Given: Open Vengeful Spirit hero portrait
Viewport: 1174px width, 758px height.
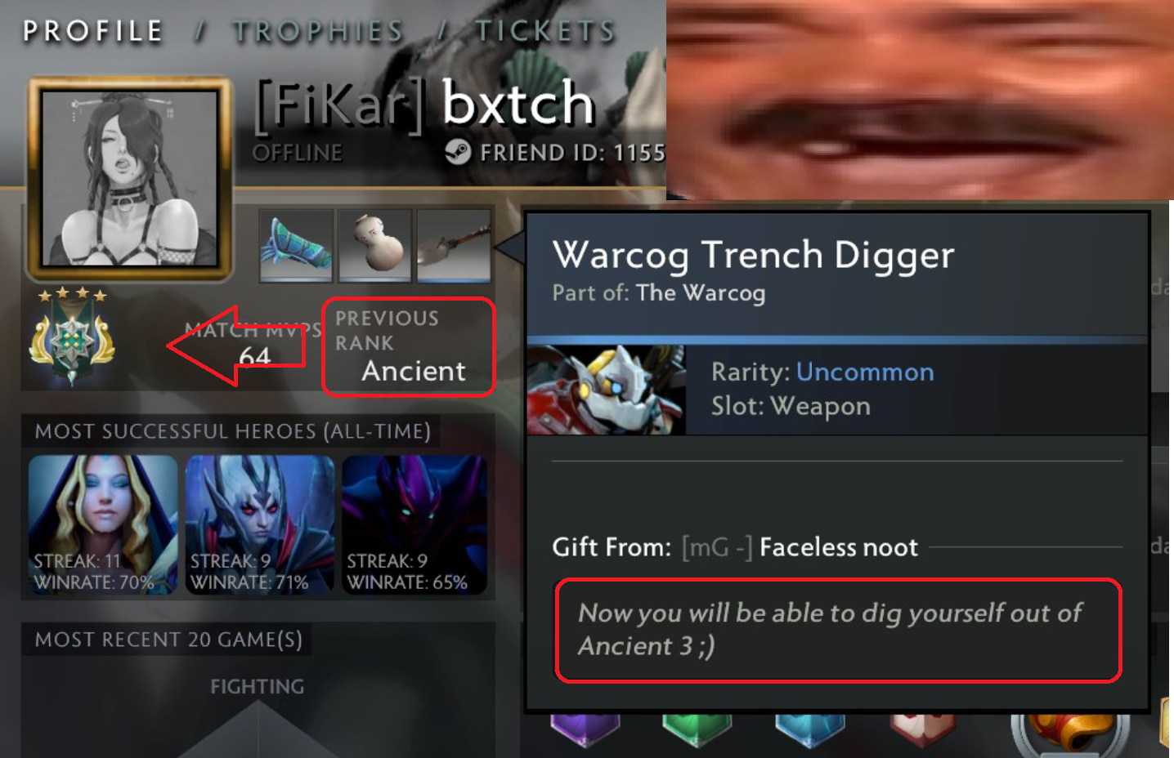Looking at the screenshot, I should 260,524.
